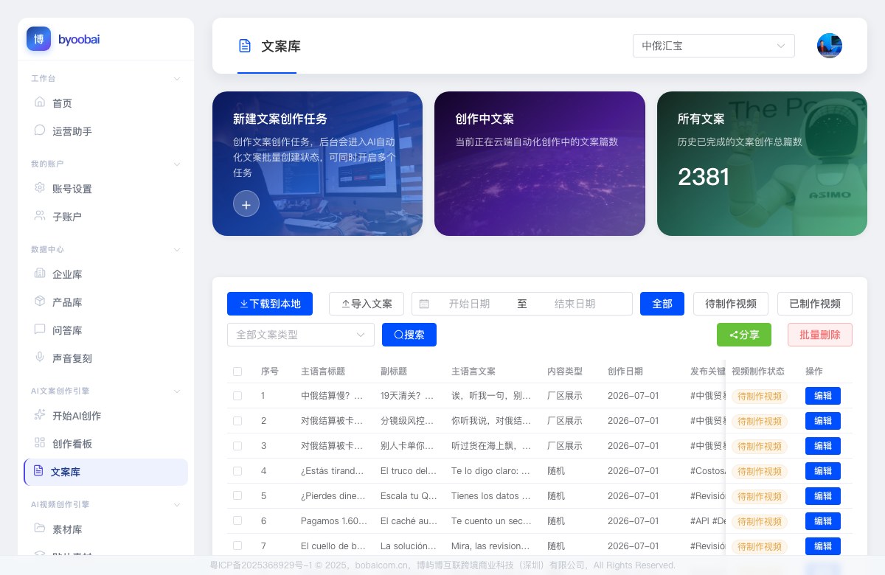
Task: Open the 首页 home icon
Action: pyautogui.click(x=40, y=102)
